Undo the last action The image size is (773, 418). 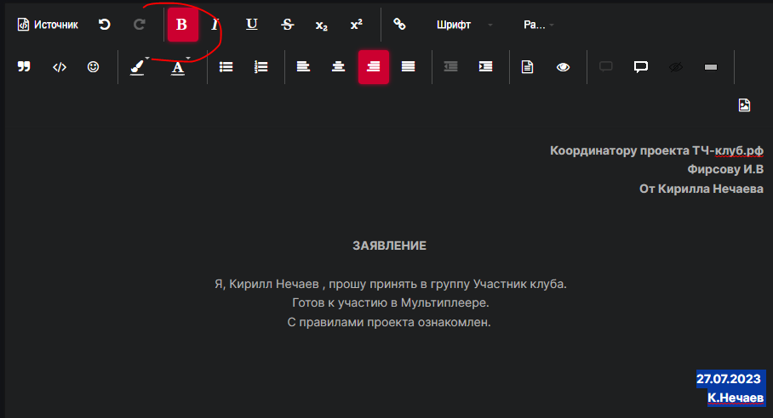coord(104,25)
